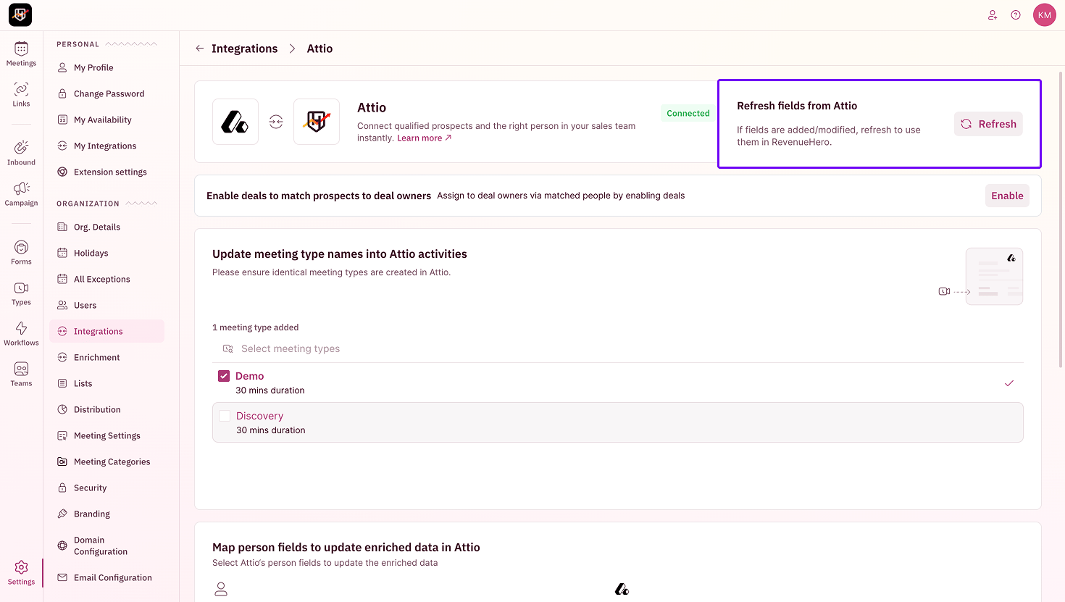
Task: Click the Demo meeting type name
Action: pos(249,376)
